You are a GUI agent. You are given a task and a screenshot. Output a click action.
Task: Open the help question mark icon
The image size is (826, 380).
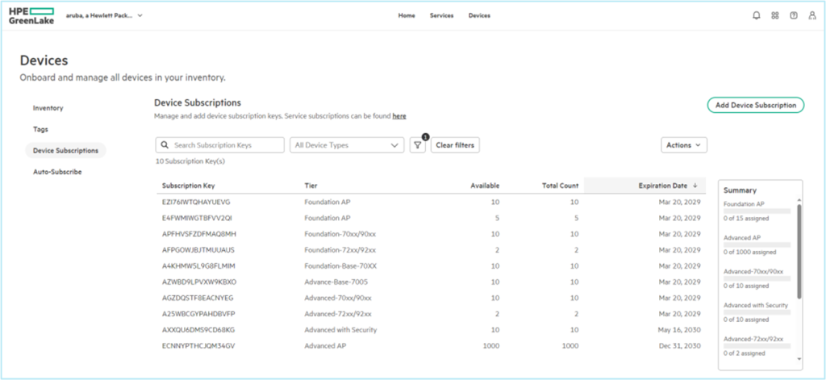click(x=793, y=15)
